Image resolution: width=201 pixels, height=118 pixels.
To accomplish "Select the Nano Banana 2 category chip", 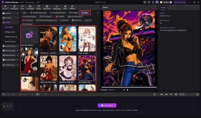I will point(75,16).
